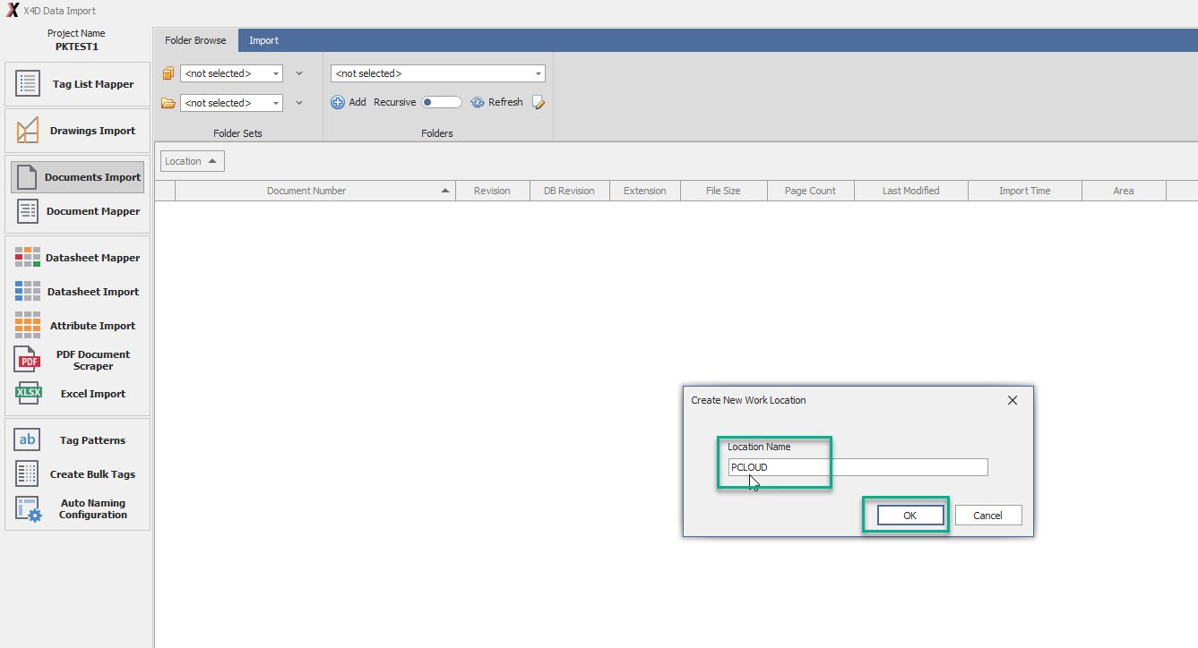Open the Datasheet Mapper tool
The width and height of the screenshot is (1198, 648).
76,258
